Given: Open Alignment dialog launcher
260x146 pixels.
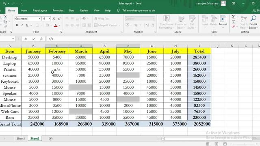Looking at the screenshot, I should [121, 32].
